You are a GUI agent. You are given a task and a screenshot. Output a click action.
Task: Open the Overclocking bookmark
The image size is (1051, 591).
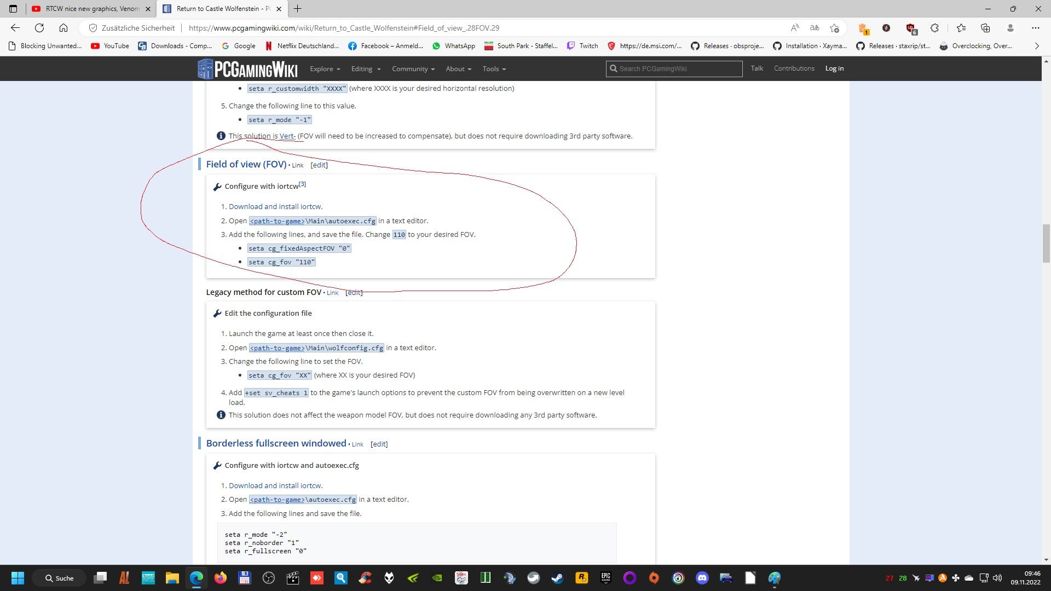pos(976,46)
